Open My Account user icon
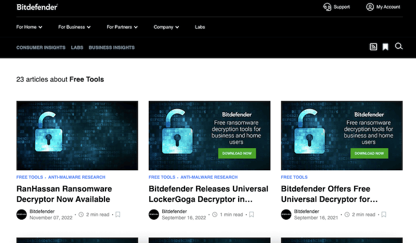416x243 pixels. 370,7
